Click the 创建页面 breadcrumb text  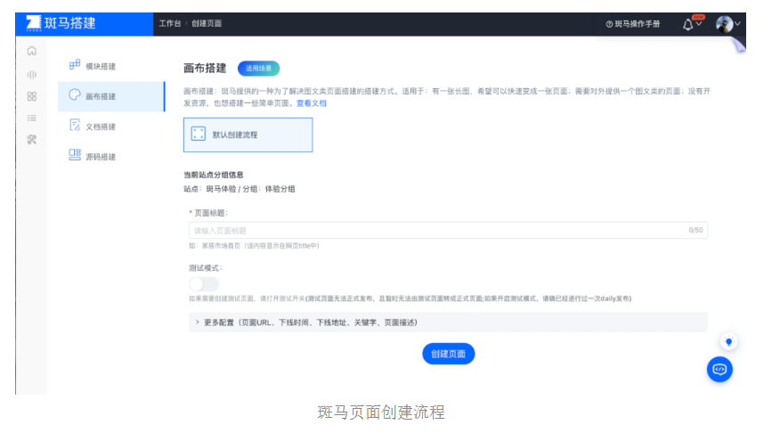click(207, 23)
